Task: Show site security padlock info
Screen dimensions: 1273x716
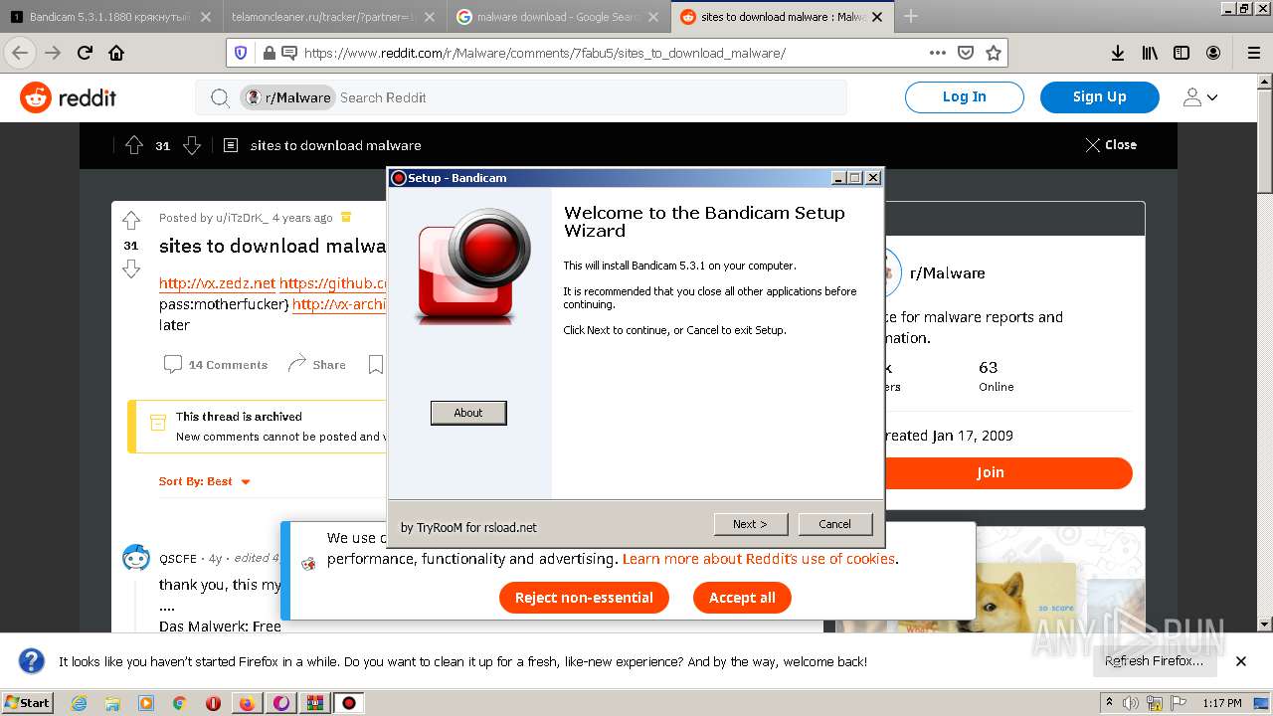Action: 268,53
